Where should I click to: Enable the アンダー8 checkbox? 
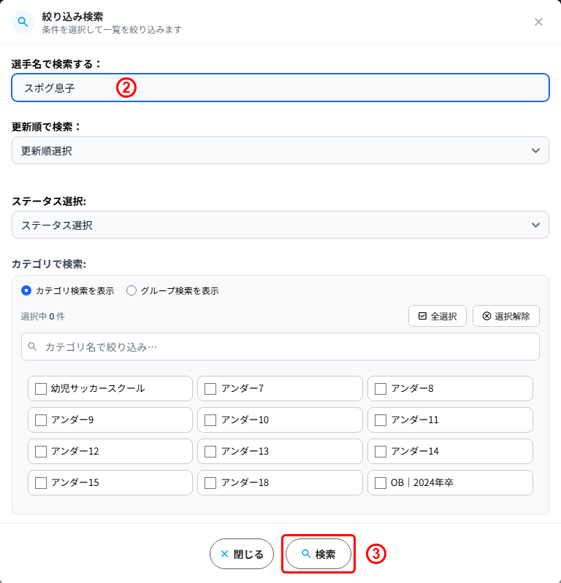click(380, 388)
